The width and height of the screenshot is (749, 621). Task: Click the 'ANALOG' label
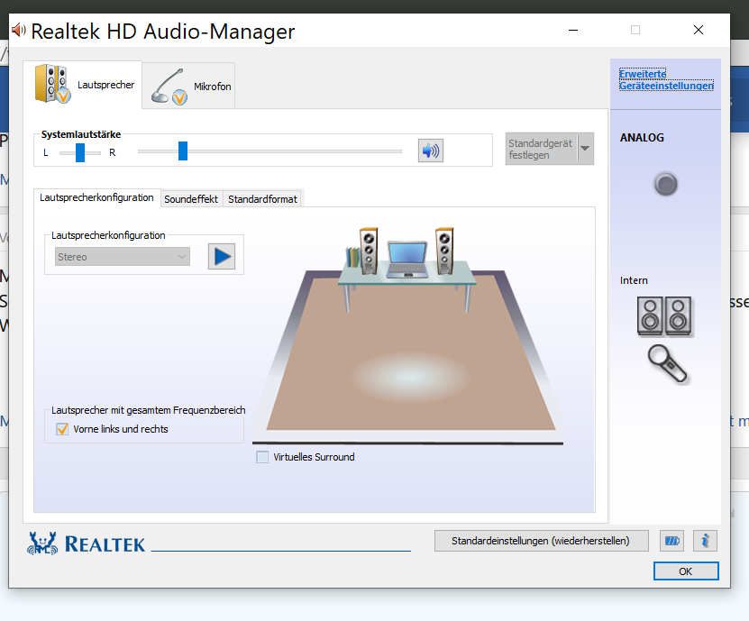pos(642,138)
